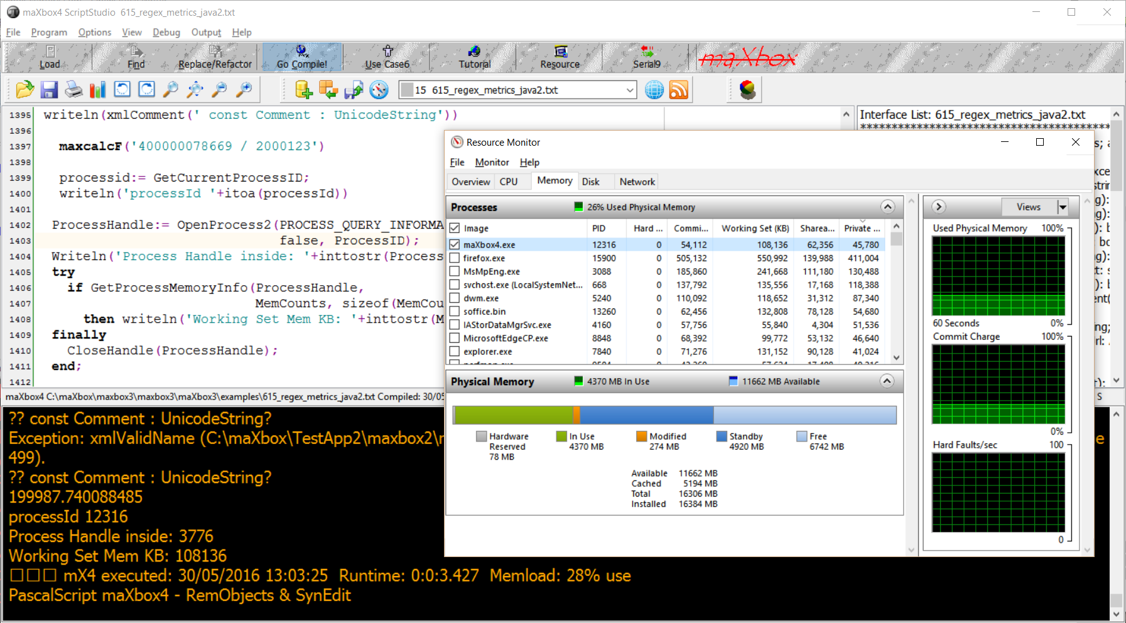Open the script file dropdown 615_regex_metrics_java2.txt
The height and width of the screenshot is (623, 1126).
click(x=630, y=90)
